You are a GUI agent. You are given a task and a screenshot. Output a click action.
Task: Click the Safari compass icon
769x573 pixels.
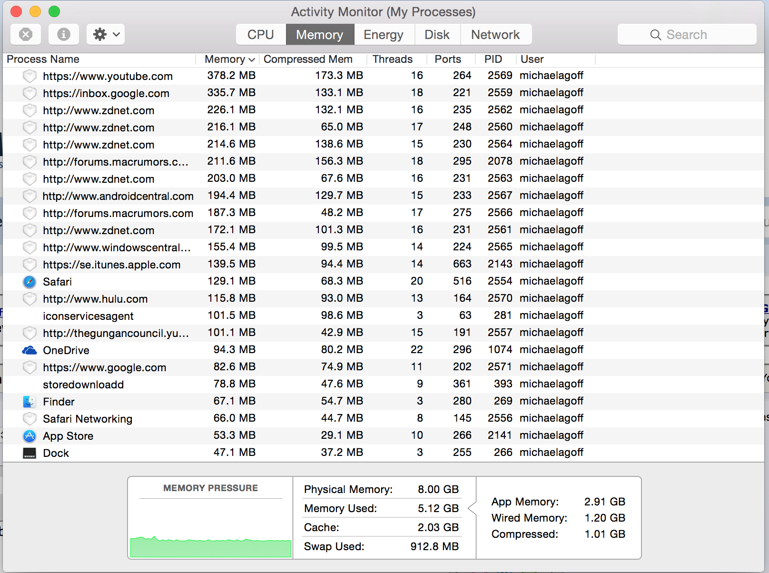(30, 282)
